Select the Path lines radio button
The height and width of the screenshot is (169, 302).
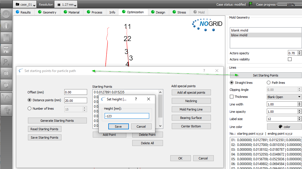point(268,82)
